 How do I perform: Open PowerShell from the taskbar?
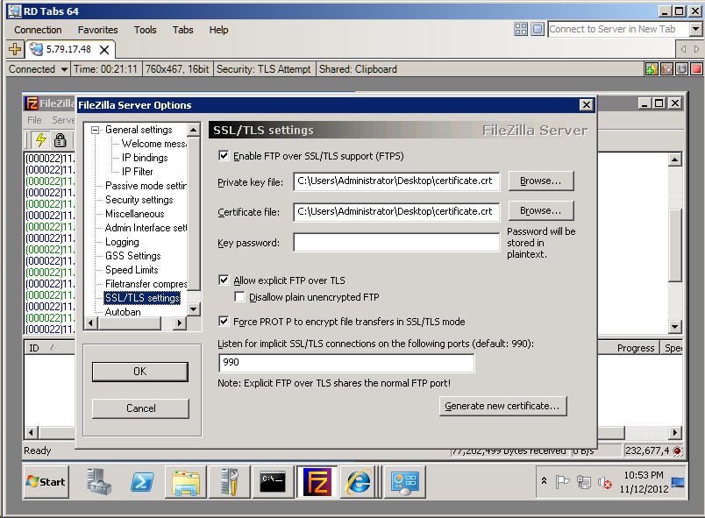pos(143,481)
